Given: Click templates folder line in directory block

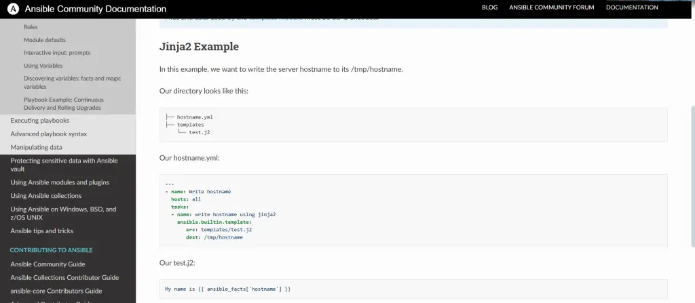Looking at the screenshot, I should click(191, 125).
